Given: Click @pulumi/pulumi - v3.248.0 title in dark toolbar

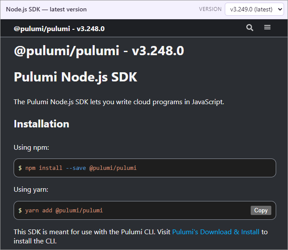Looking at the screenshot, I should pos(59,29).
